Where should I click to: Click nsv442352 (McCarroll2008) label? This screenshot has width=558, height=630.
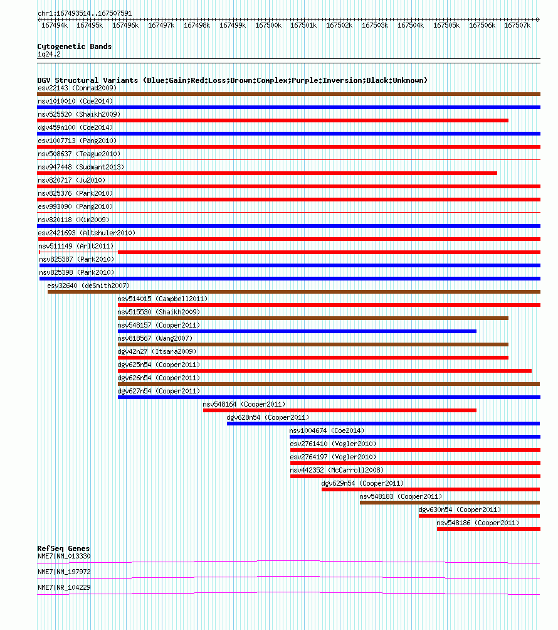click(337, 470)
